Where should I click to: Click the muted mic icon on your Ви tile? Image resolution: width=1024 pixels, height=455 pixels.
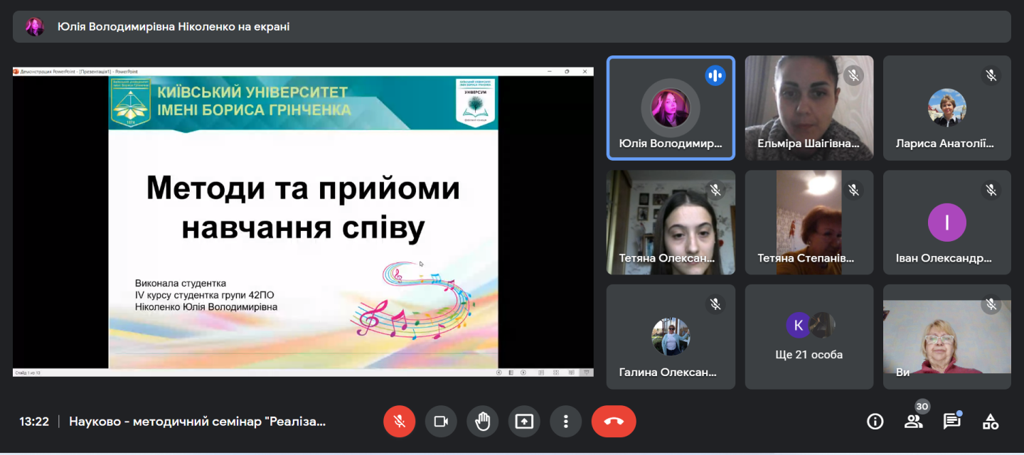click(991, 304)
